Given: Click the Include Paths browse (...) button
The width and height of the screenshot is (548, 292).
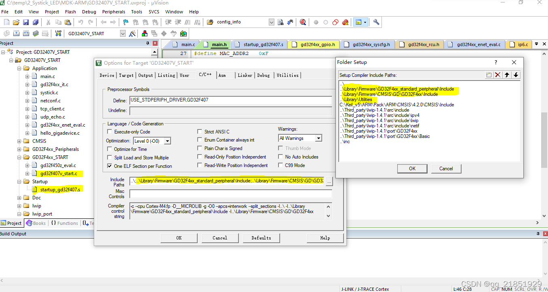Looking at the screenshot, I should tap(329, 182).
